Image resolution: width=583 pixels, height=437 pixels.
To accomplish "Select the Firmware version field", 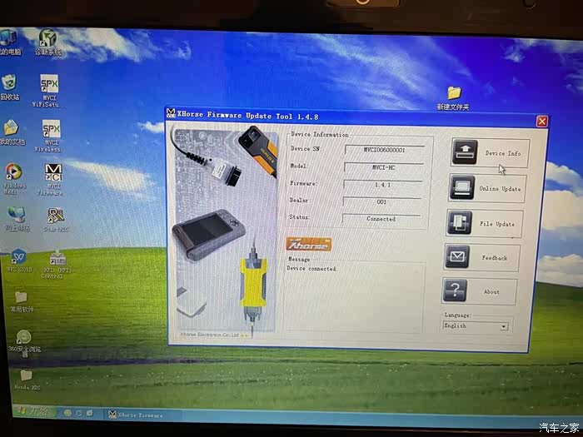I will (383, 185).
